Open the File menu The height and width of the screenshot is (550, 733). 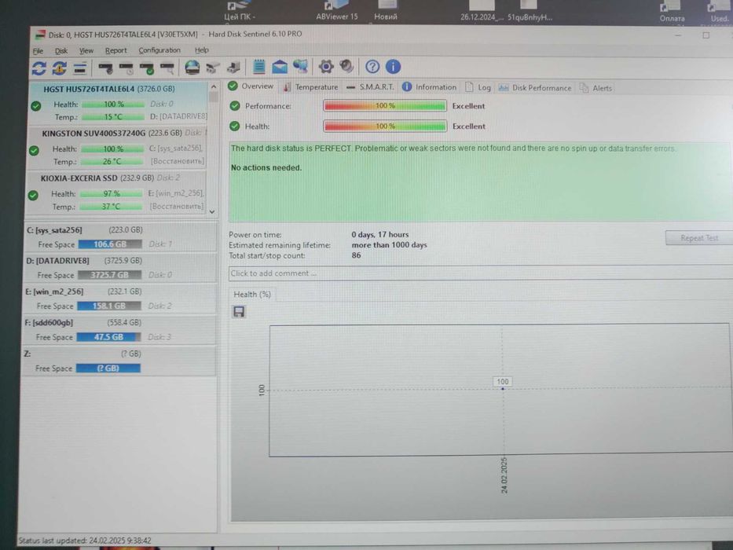[38, 51]
